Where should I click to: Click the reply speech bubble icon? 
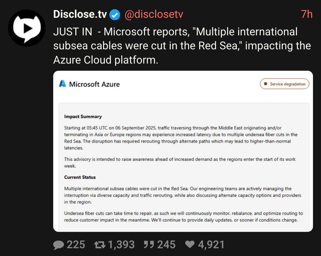point(59,245)
